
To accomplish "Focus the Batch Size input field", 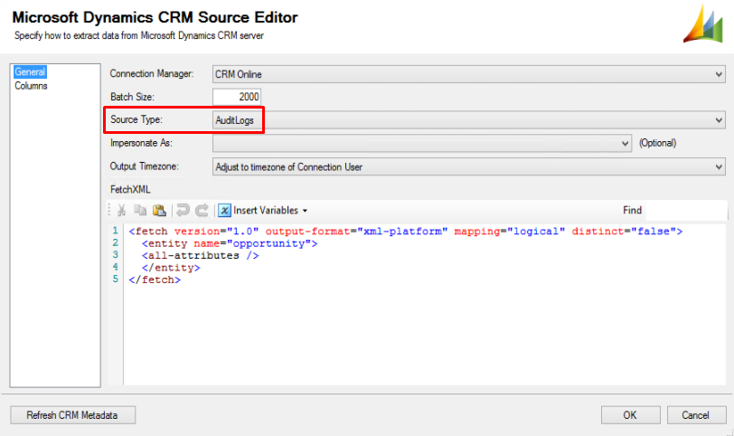I will 237,97.
